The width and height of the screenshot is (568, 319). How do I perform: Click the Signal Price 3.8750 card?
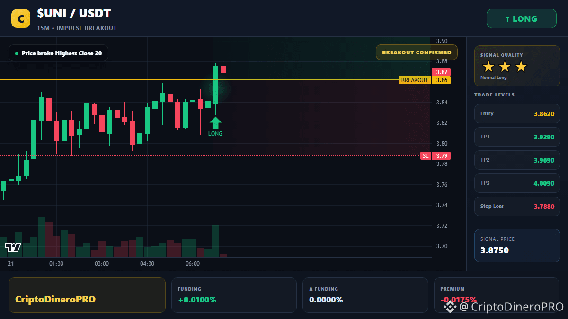[517, 245]
